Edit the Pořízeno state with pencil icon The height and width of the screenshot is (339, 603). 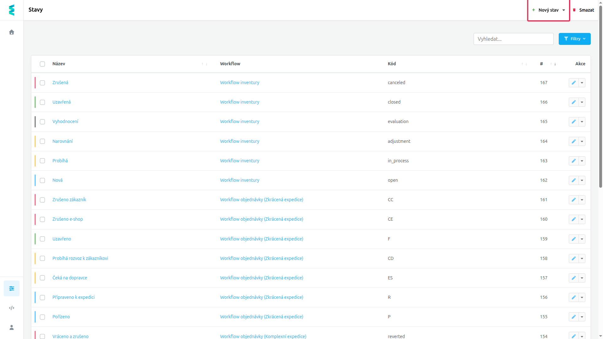[x=573, y=317]
